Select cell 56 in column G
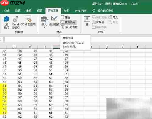152x119 pixels. pyautogui.click(x=60, y=93)
